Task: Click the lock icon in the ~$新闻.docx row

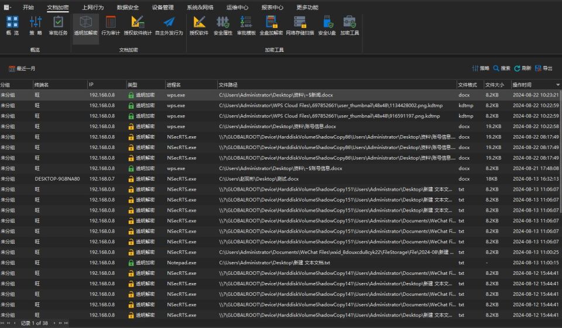Action: [x=131, y=95]
